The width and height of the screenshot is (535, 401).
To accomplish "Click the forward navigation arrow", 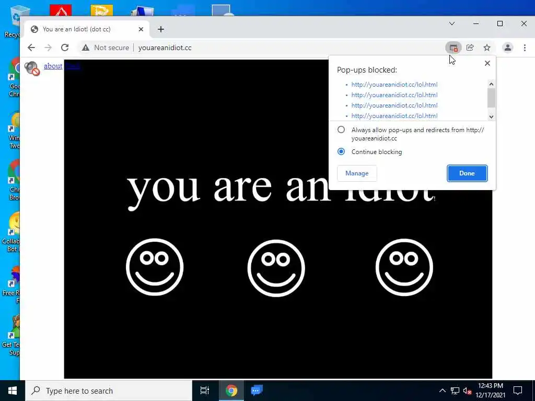I will point(48,48).
